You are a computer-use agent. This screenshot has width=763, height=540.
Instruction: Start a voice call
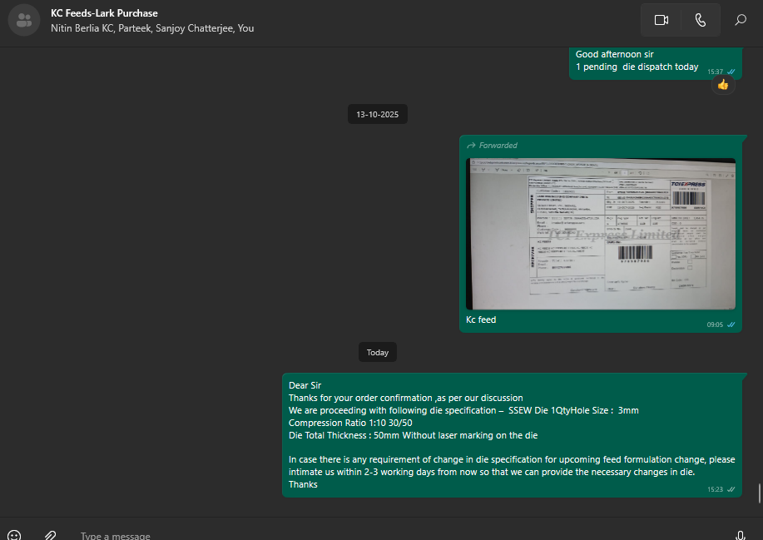pos(700,20)
